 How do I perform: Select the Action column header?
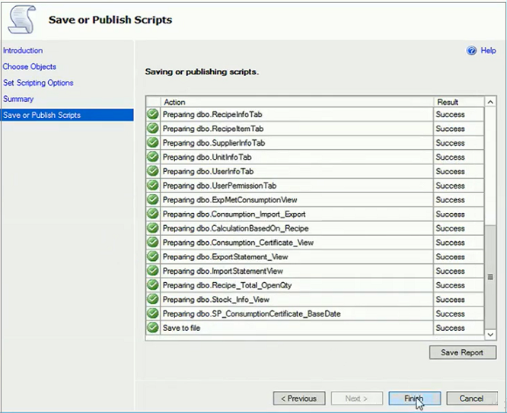point(297,102)
